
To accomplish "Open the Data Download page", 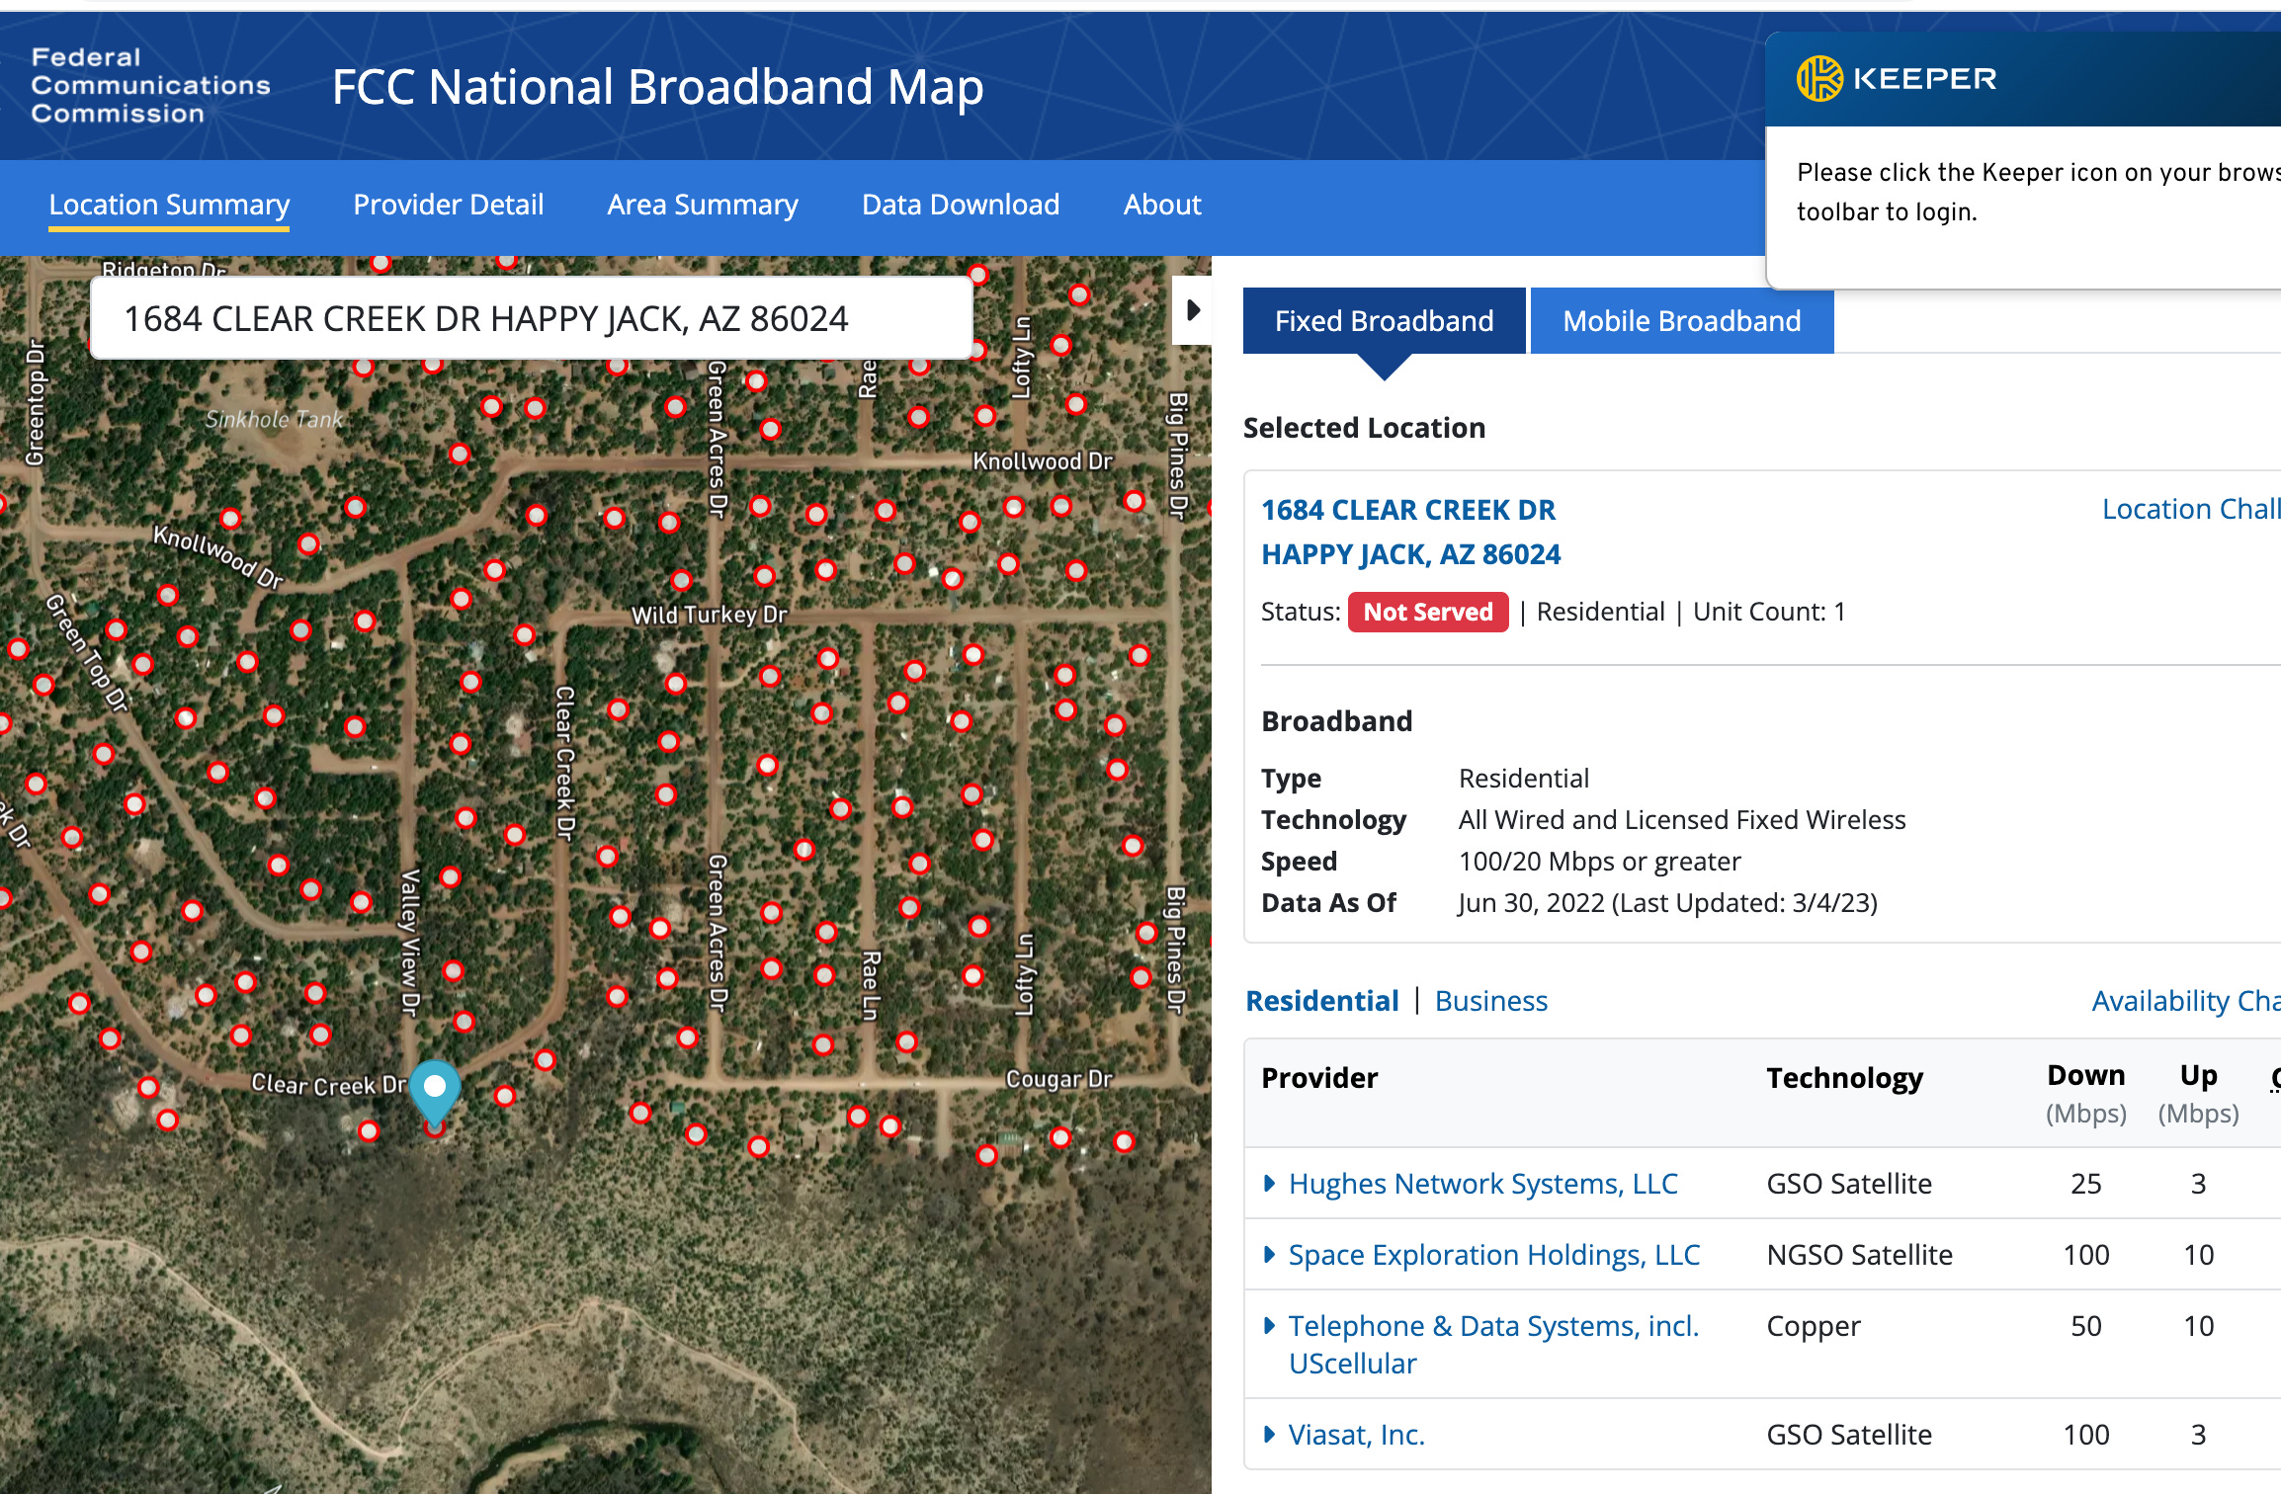I will [x=960, y=205].
